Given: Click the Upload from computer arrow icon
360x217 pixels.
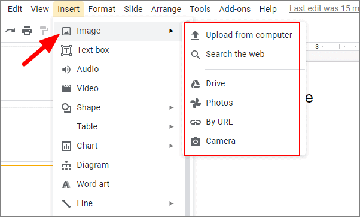Looking at the screenshot, I should 195,35.
